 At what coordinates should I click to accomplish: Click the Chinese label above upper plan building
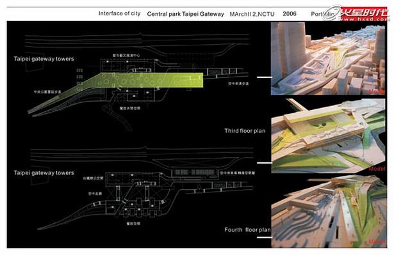pyautogui.click(x=126, y=56)
